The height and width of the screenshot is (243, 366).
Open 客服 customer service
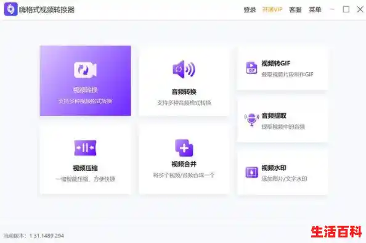(x=295, y=10)
